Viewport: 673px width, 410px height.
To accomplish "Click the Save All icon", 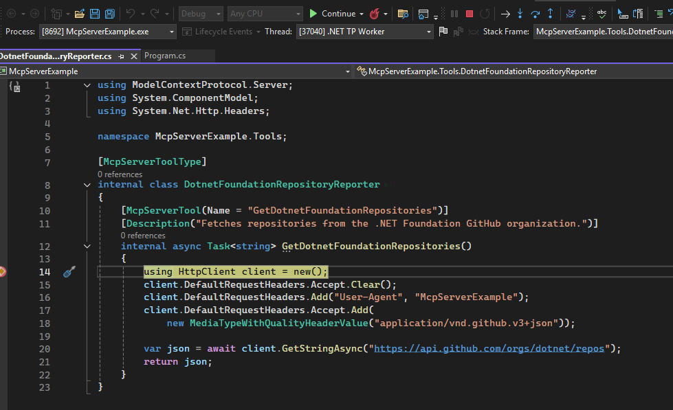I will tap(109, 14).
